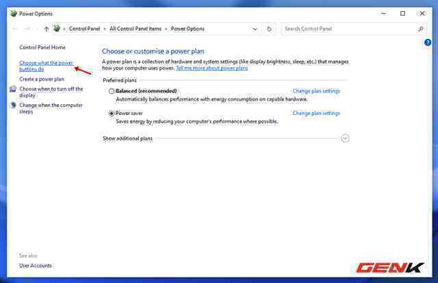Select the Power saver plan radio
The image size is (438, 283).
pos(112,113)
